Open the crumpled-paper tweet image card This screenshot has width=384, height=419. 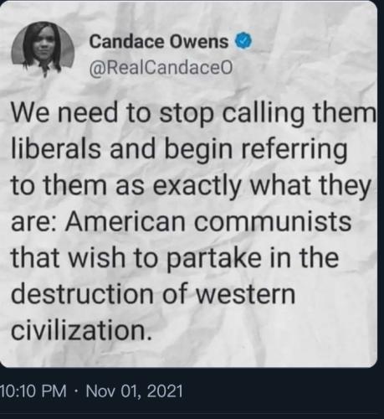[188, 184]
